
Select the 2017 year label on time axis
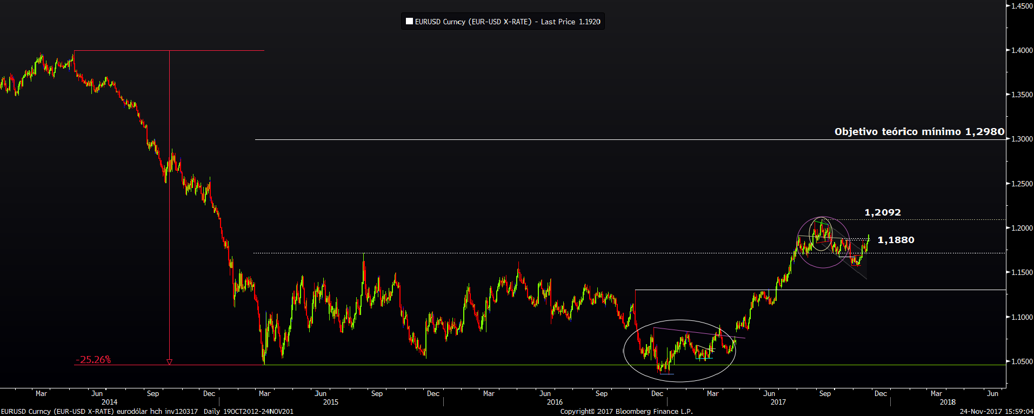(778, 402)
